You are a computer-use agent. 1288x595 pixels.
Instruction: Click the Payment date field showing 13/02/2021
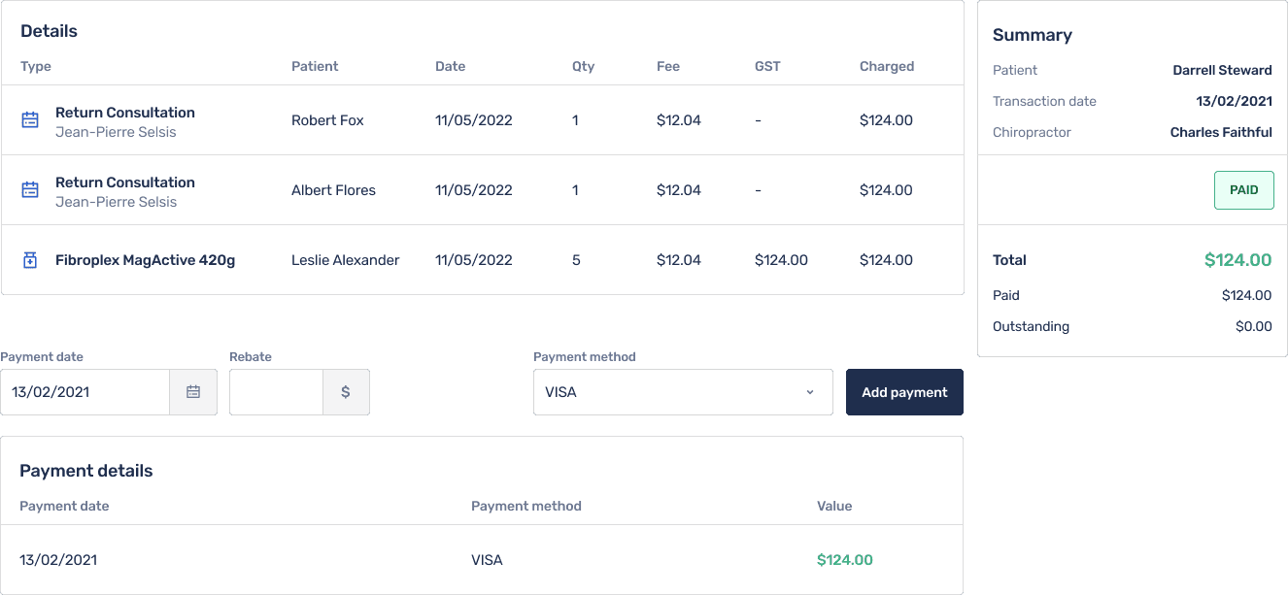85,392
